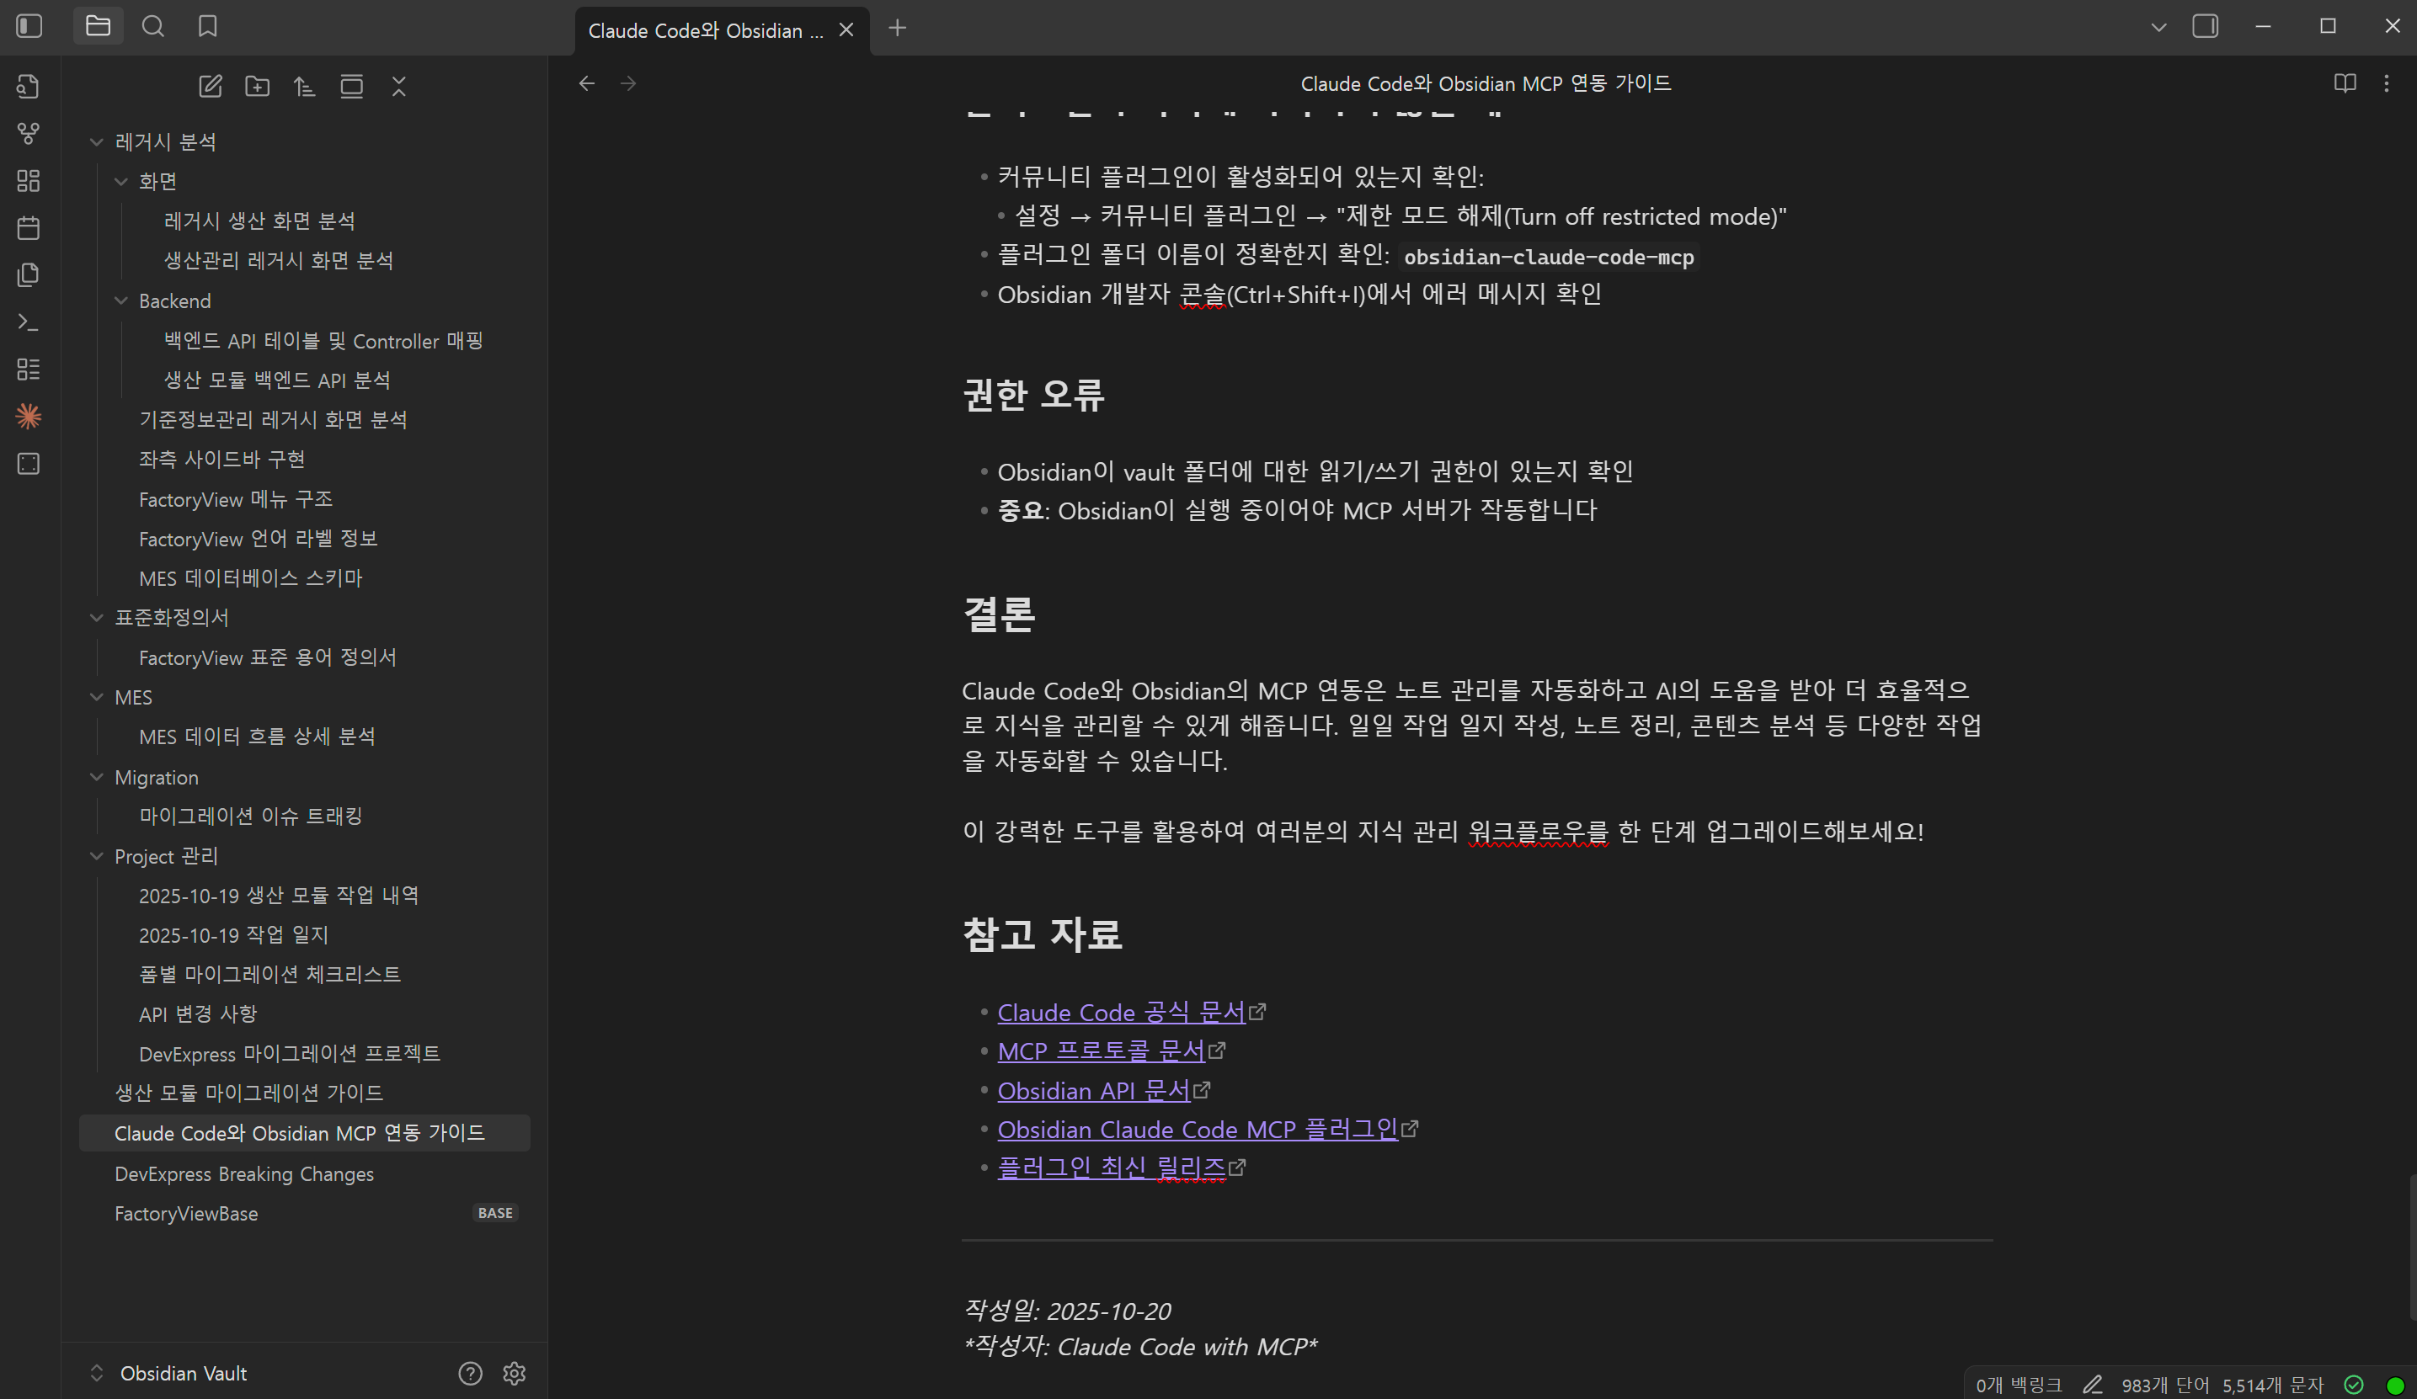Open the daily note calendar icon

coord(29,227)
